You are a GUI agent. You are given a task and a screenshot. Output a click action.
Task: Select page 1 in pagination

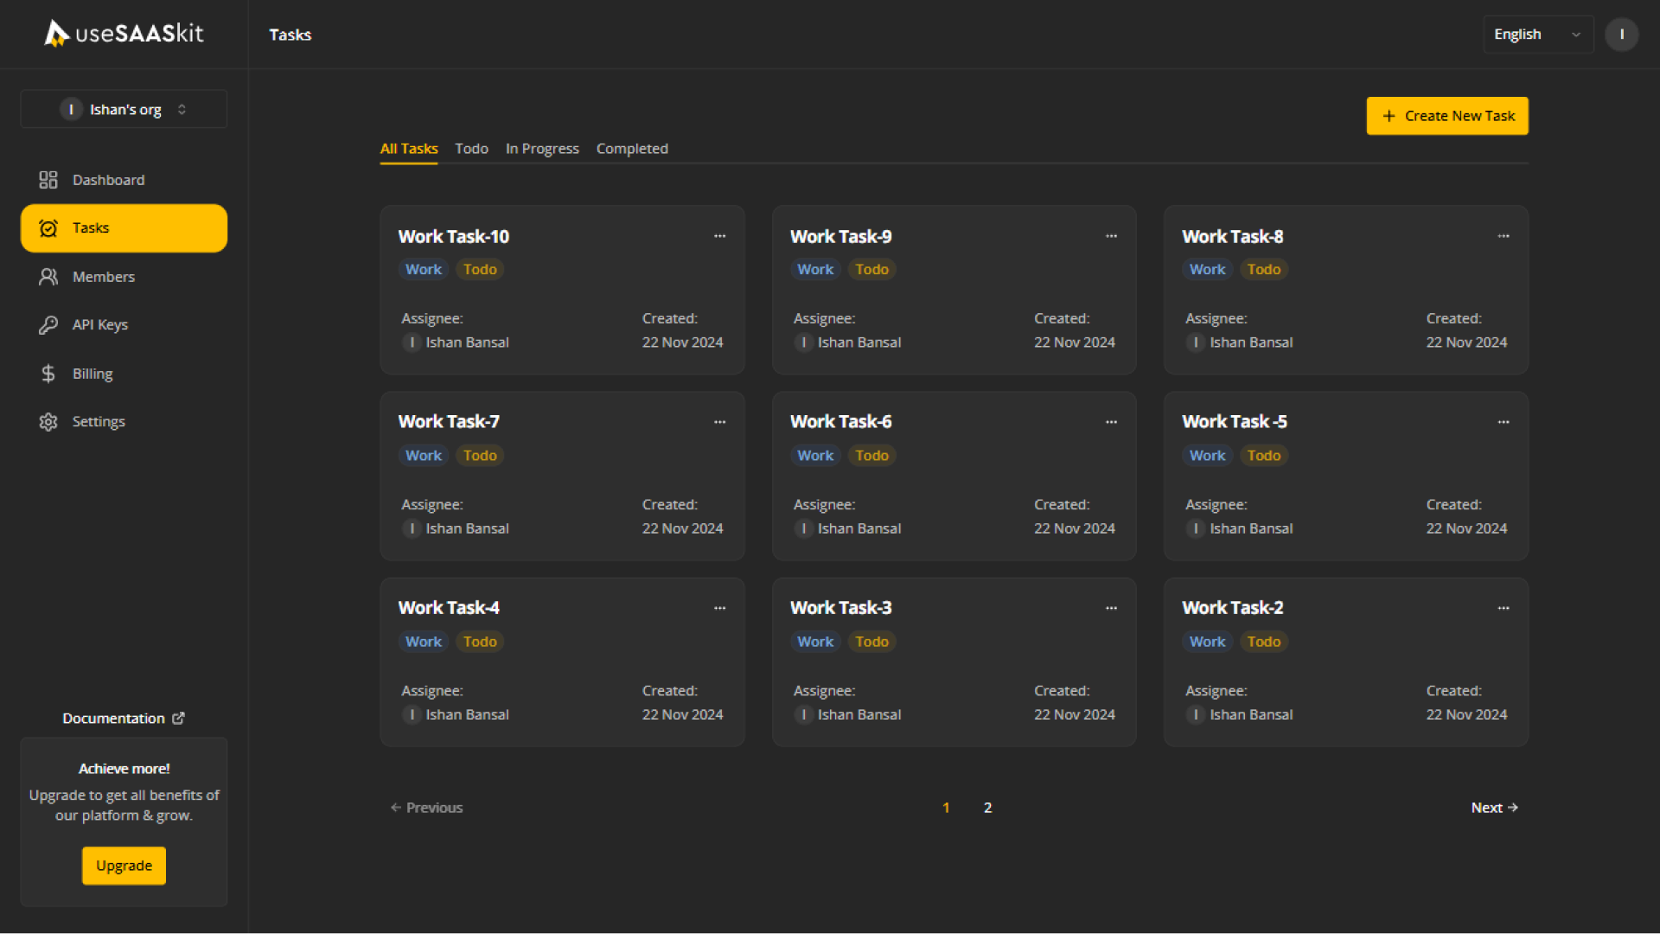(x=946, y=808)
